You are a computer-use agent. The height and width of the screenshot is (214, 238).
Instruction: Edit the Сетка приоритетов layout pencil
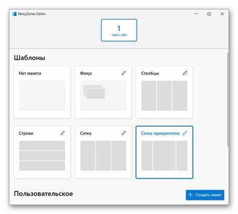tap(185, 133)
